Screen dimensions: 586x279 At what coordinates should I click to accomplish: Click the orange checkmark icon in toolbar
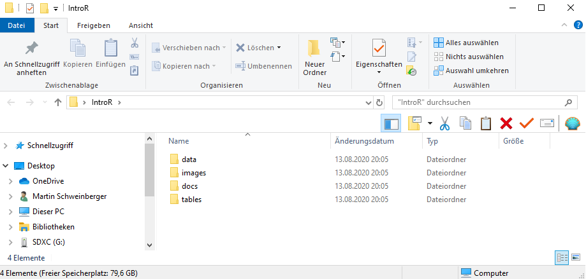pos(526,123)
